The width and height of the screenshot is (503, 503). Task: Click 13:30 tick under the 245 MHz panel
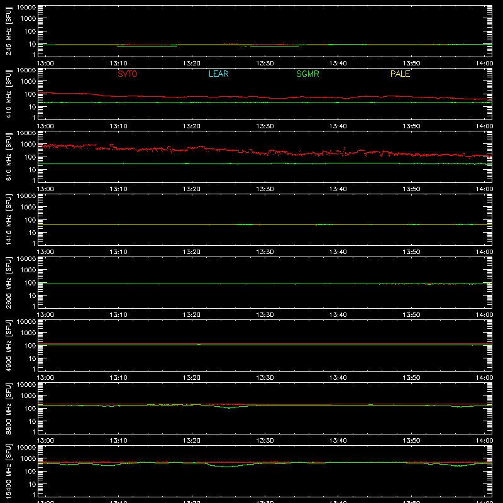point(265,64)
